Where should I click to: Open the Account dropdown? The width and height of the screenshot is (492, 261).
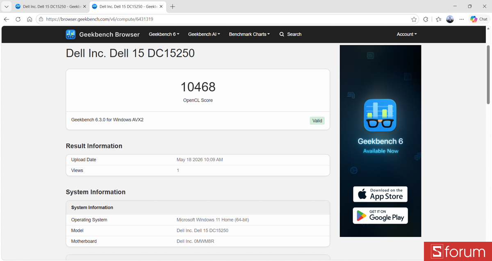click(x=407, y=34)
